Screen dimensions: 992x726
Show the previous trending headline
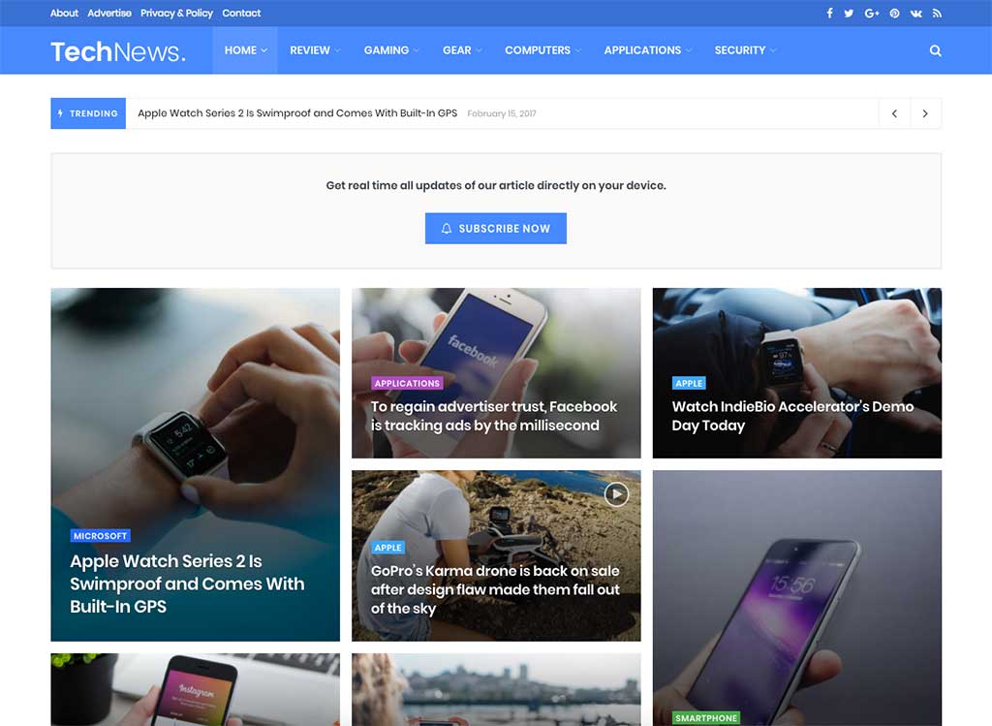894,113
